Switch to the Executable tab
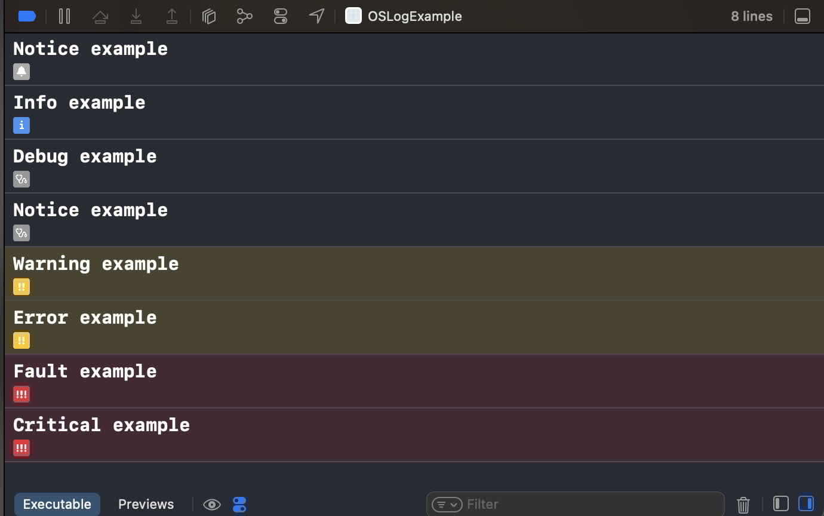 57,504
